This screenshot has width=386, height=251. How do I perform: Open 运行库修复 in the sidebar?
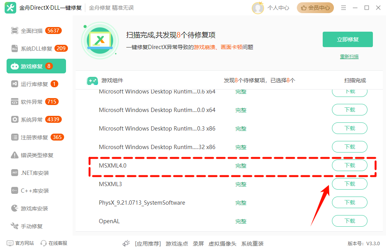pyautogui.click(x=36, y=84)
